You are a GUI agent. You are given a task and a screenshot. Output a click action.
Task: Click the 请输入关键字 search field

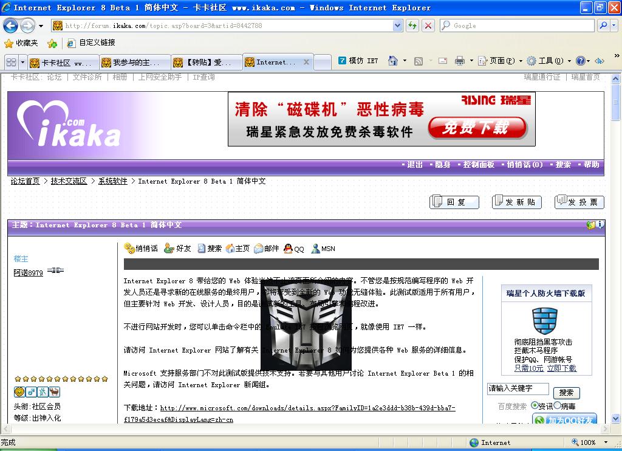(518, 388)
